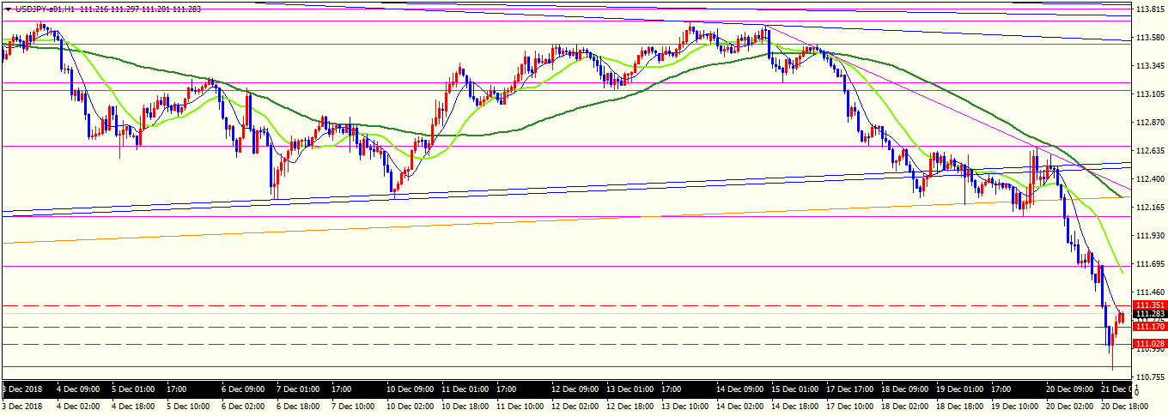Click the 111.460 price axis label
1168x416 pixels.
(x=1150, y=292)
